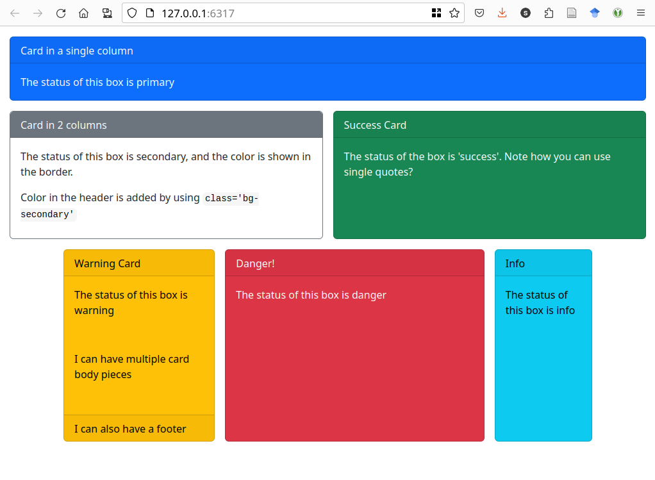Click the 'Info' card header

[x=543, y=263]
